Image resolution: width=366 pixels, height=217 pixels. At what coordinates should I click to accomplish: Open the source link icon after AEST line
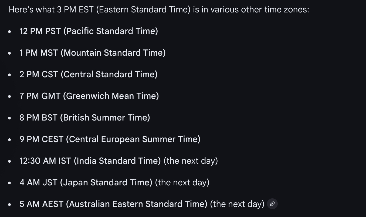272,204
